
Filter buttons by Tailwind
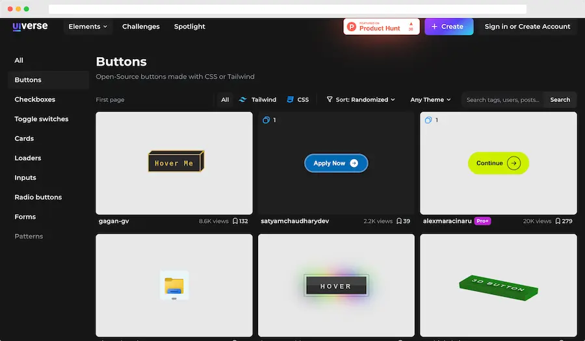(258, 100)
